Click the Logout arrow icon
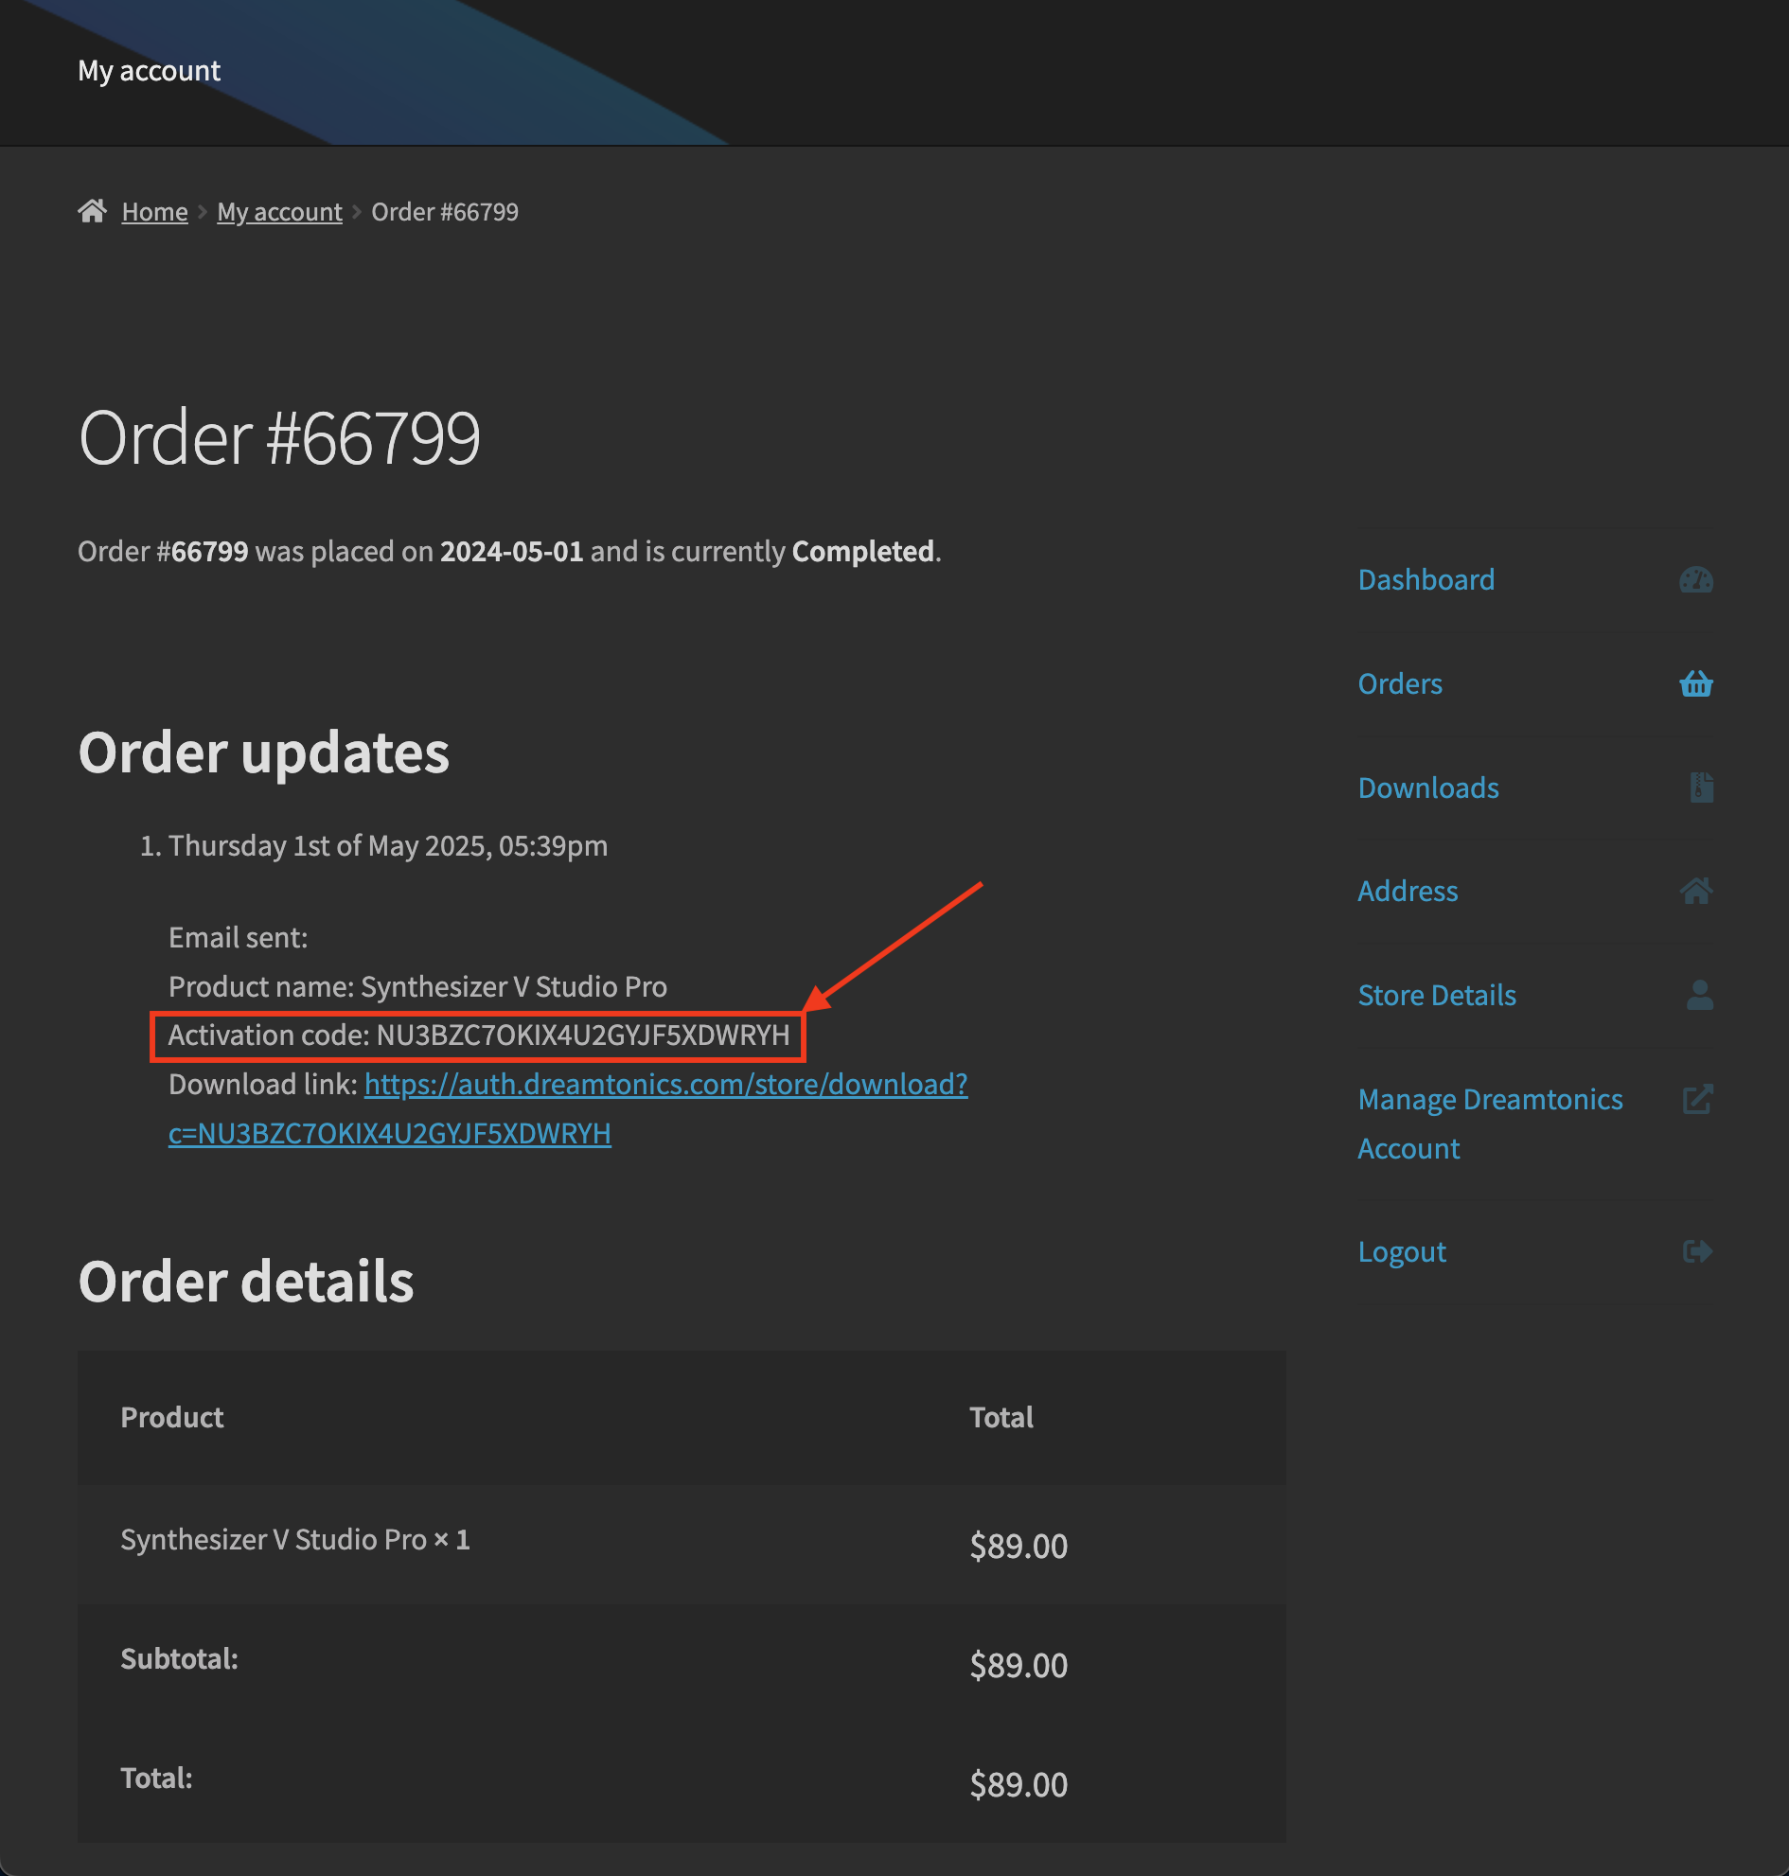This screenshot has height=1876, width=1789. pyautogui.click(x=1697, y=1251)
